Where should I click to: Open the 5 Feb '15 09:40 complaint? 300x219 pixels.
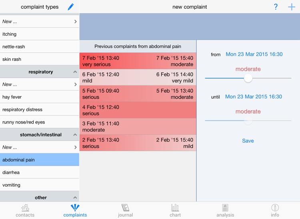138,94
